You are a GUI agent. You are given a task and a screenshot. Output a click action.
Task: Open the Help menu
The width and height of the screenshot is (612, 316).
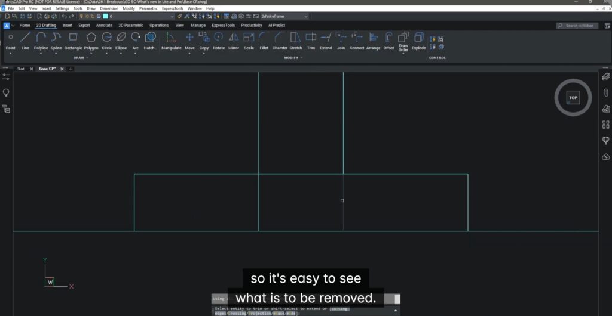pos(210,8)
